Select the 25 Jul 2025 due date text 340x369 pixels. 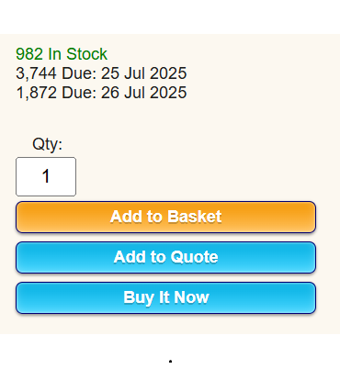(x=143, y=73)
